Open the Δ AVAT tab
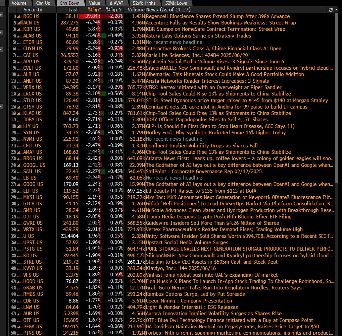The image size is (342, 336). (116, 3)
